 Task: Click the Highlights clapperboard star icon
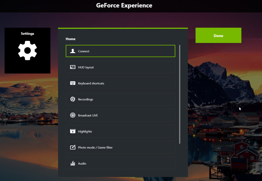(x=73, y=131)
